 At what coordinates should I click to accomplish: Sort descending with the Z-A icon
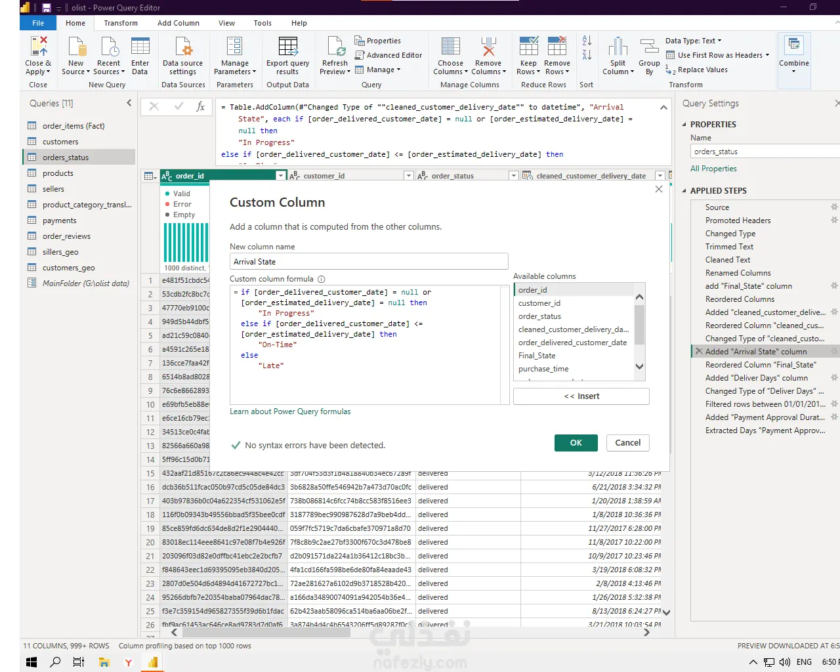tap(587, 55)
